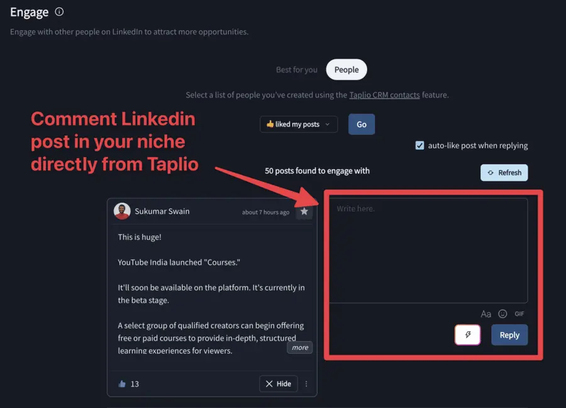Star the Sukumar Swain post
Image resolution: width=566 pixels, height=408 pixels.
click(x=304, y=211)
